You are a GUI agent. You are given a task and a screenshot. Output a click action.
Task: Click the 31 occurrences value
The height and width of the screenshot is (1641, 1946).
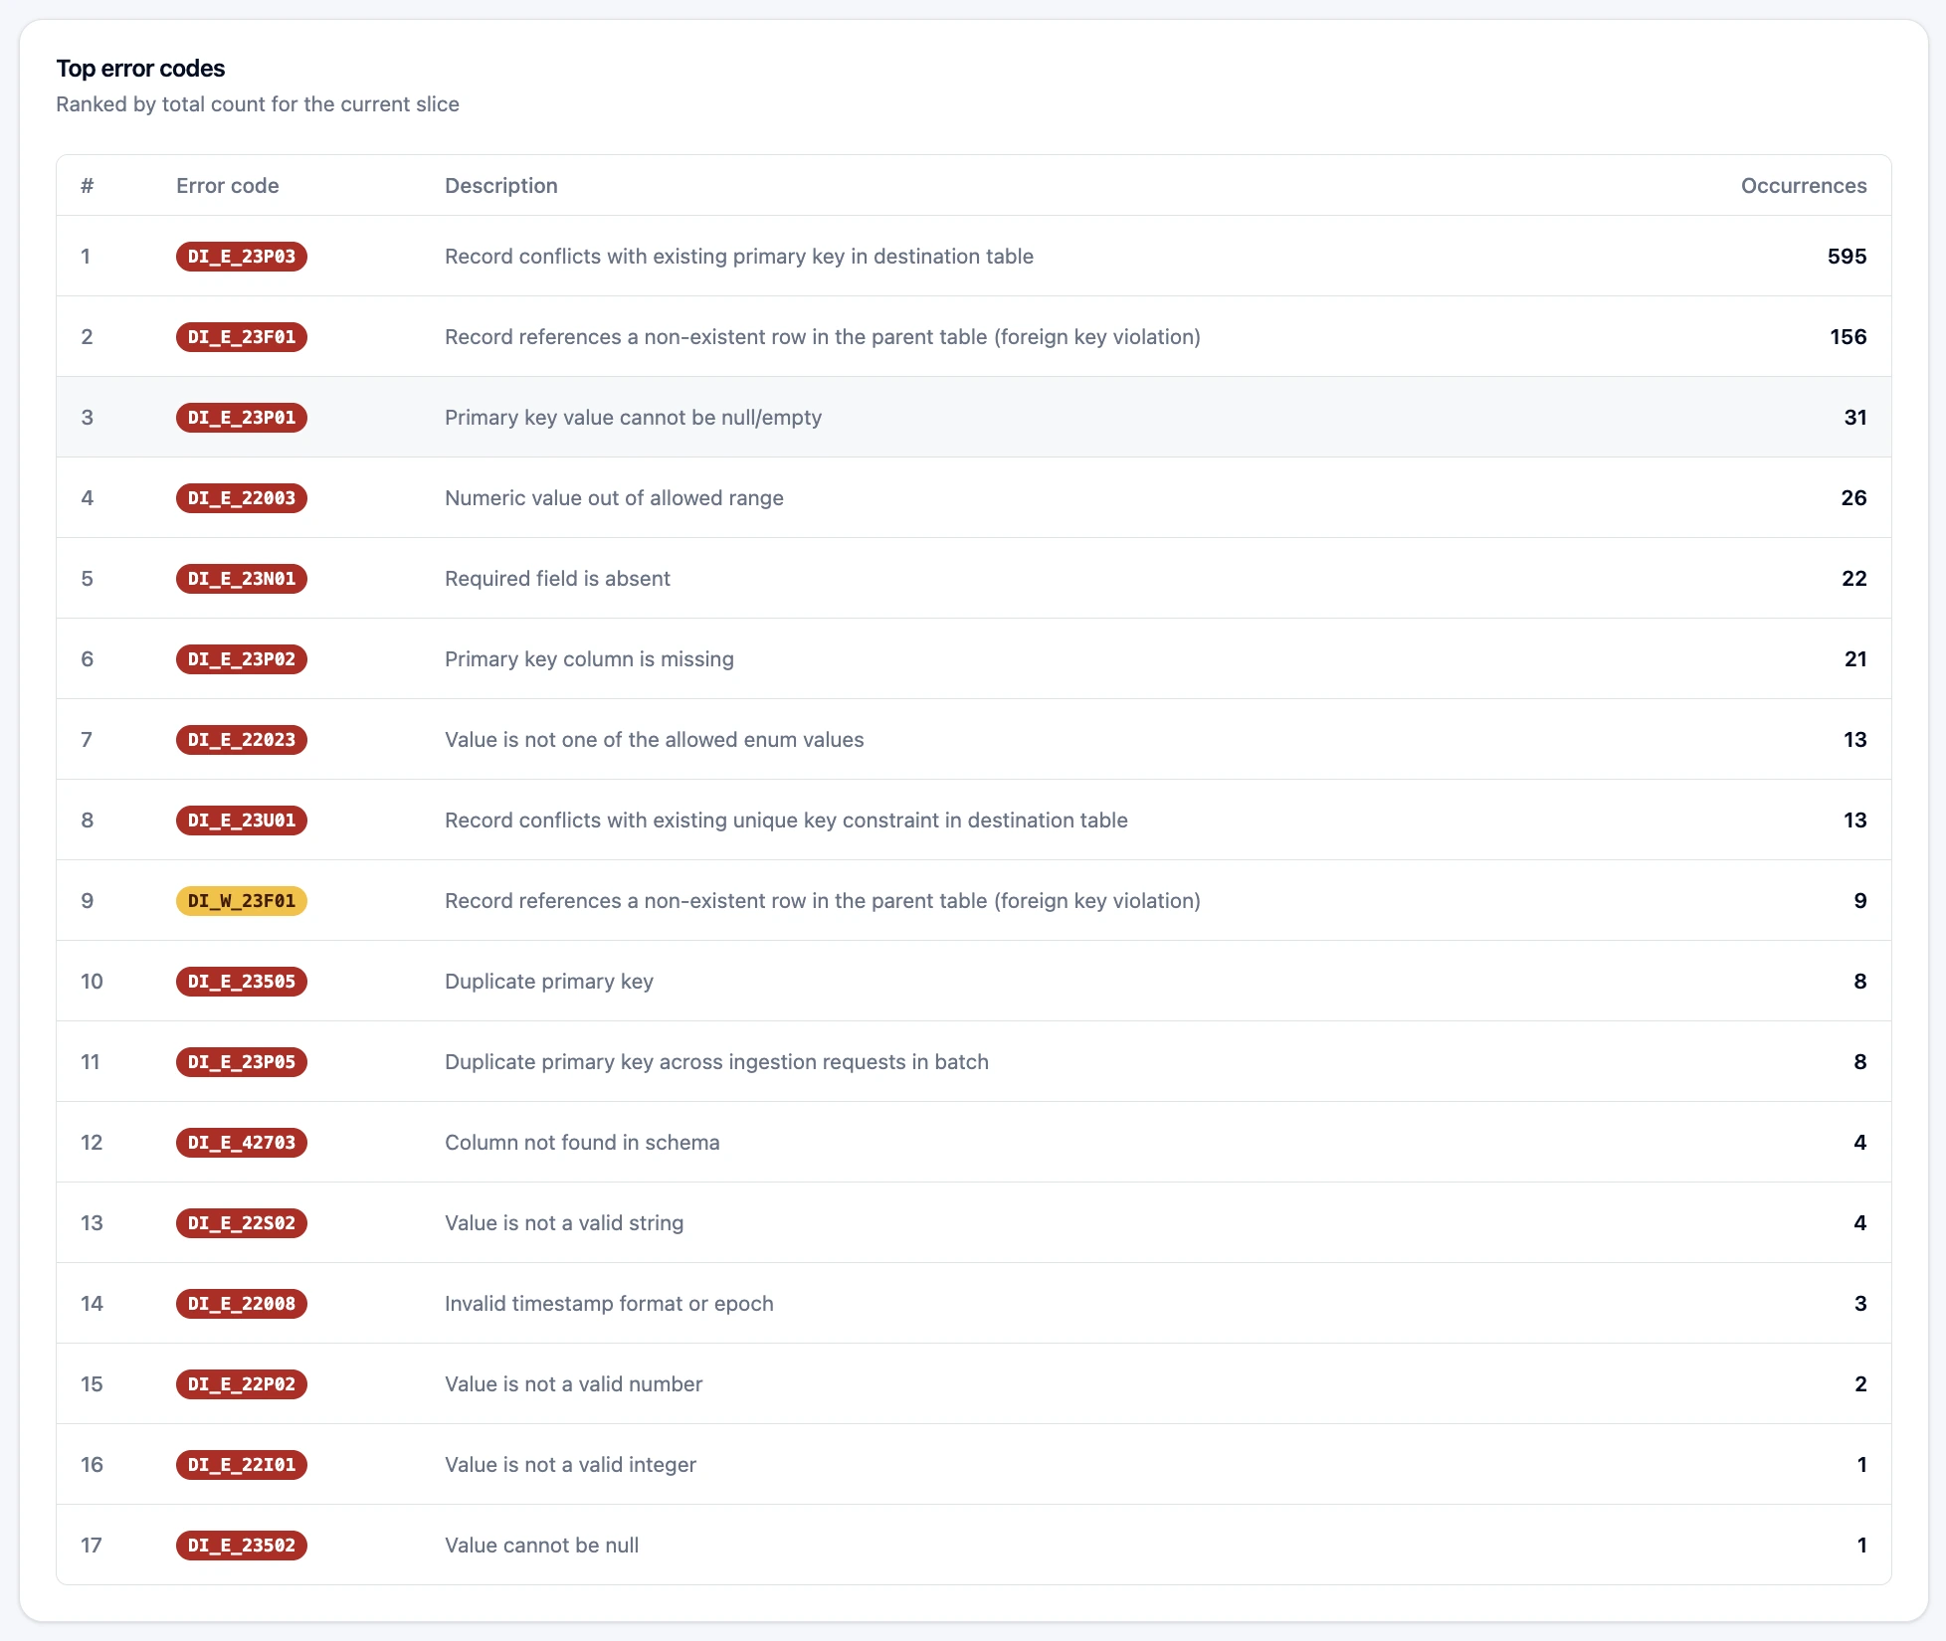point(1855,418)
